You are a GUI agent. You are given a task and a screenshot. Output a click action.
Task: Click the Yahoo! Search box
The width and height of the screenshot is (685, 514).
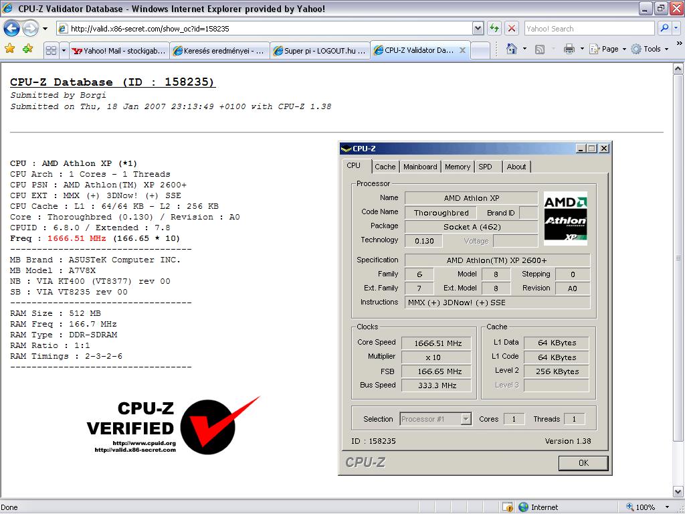(x=590, y=28)
